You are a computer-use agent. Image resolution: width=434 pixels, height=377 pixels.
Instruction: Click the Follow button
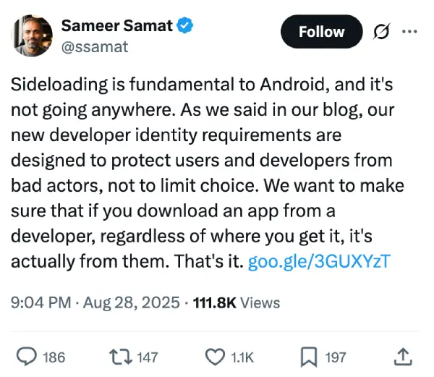pos(321,32)
